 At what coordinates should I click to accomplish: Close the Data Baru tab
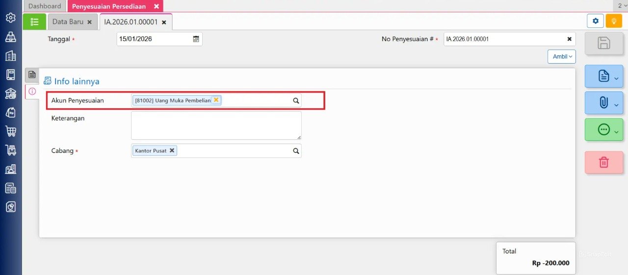(89, 22)
